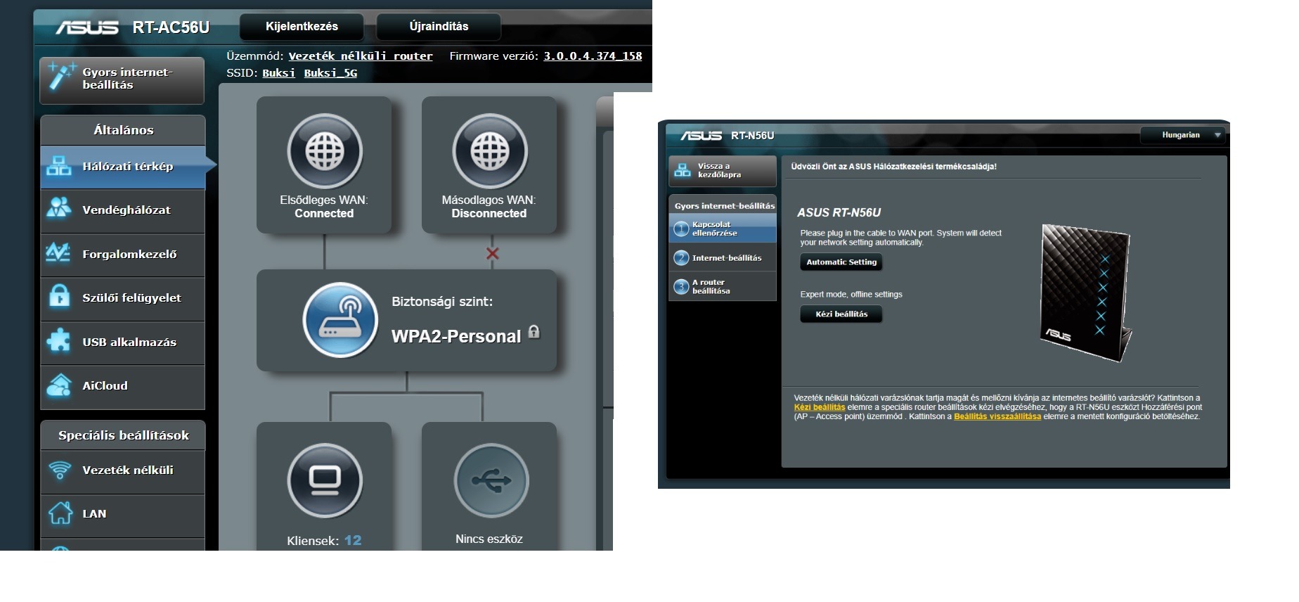Image resolution: width=1299 pixels, height=602 pixels.
Task: Open Forgalomkezelő traffic manager icon
Action: [x=58, y=253]
